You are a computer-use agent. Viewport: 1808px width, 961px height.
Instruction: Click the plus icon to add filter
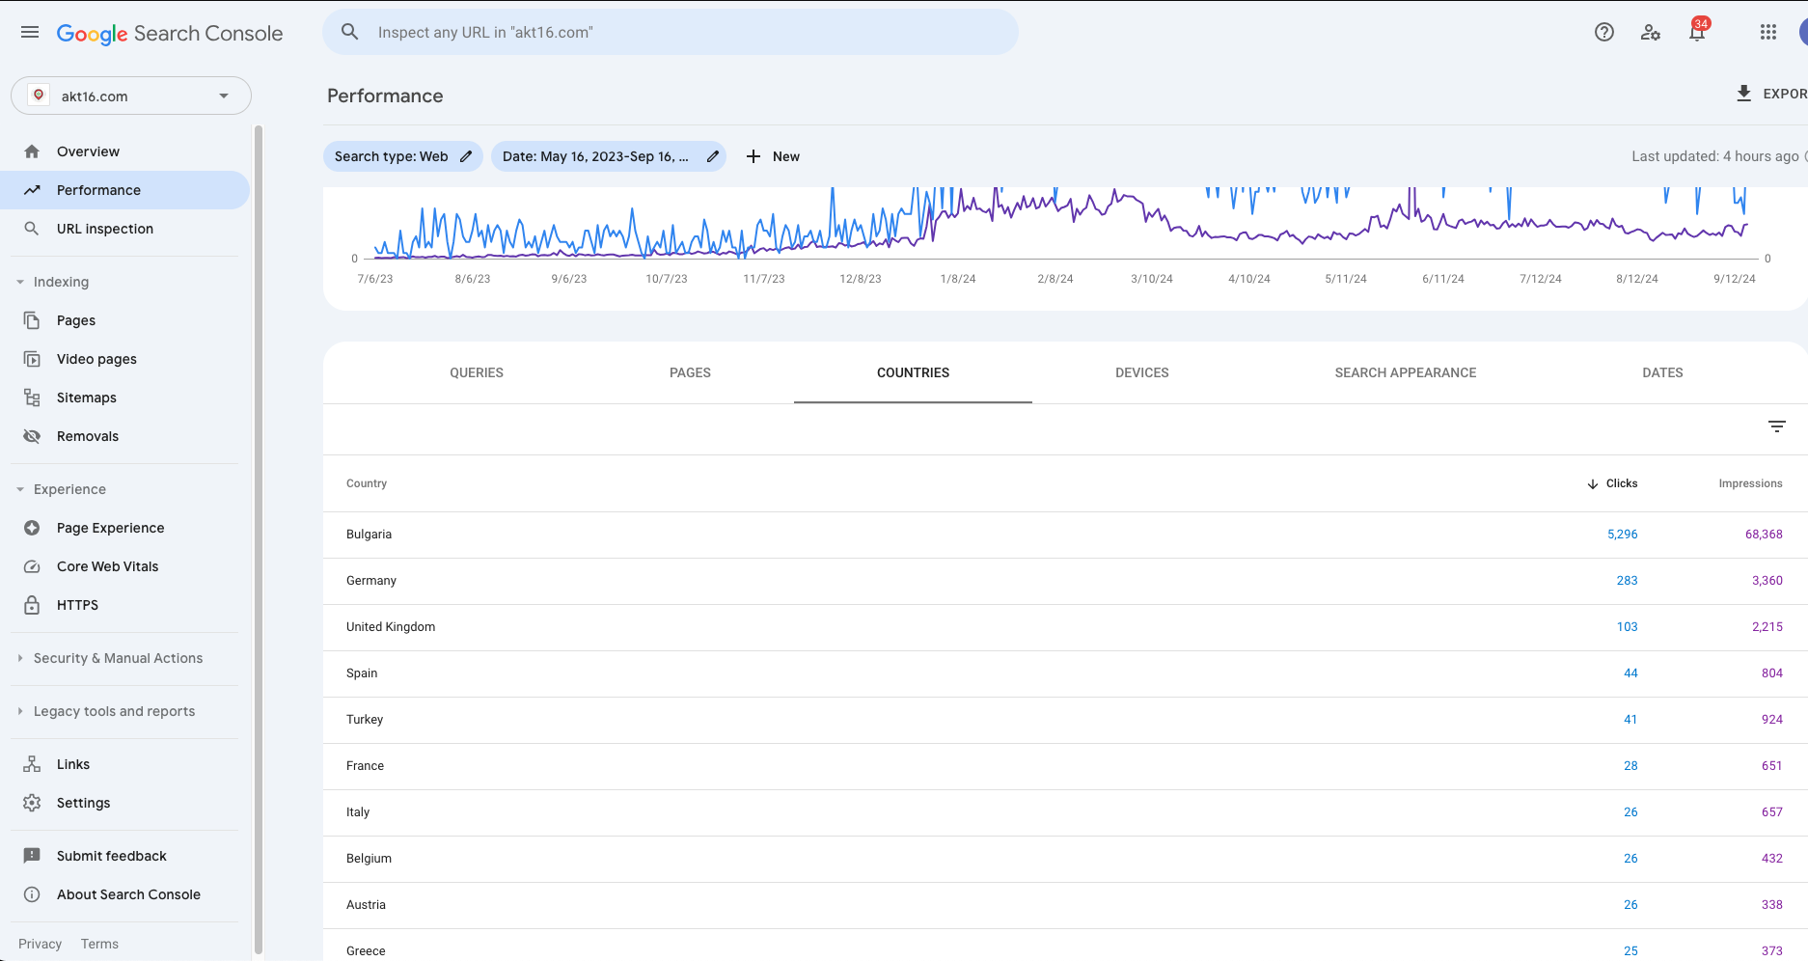pos(753,156)
